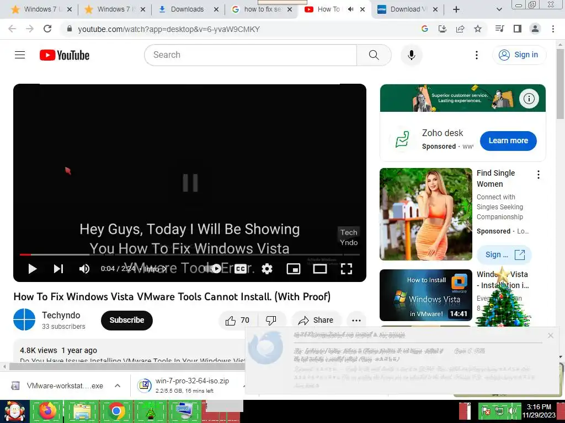The image size is (565, 423).
Task: Open Techyndo channel avatar
Action: pyautogui.click(x=24, y=319)
